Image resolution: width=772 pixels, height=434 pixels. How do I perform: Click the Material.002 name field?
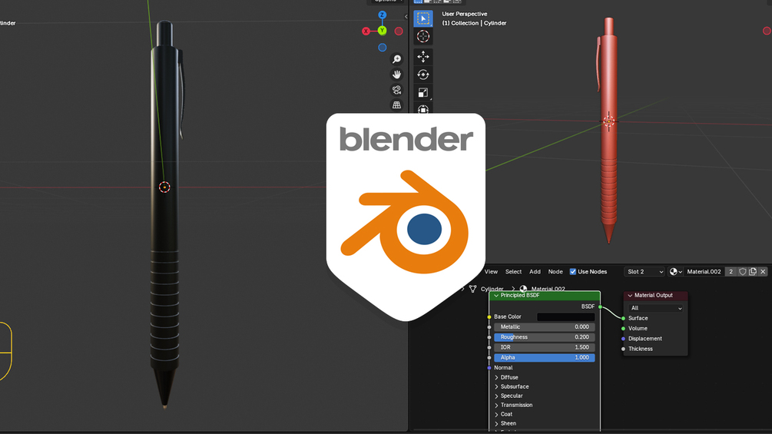704,272
